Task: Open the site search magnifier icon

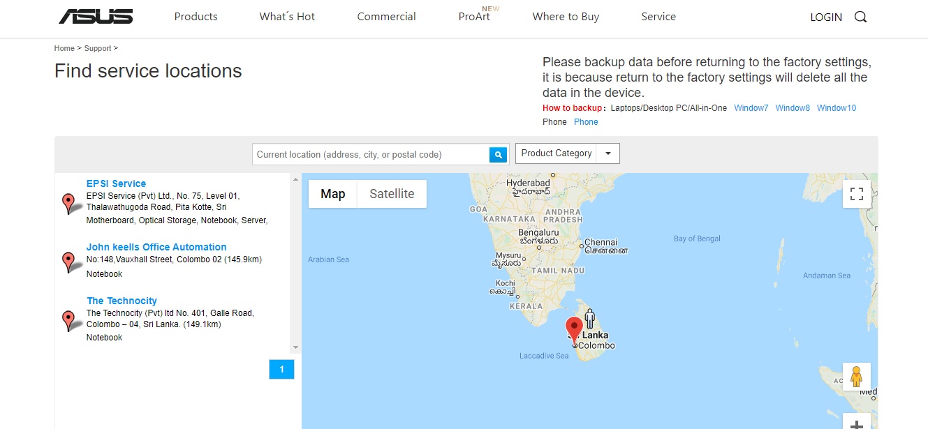Action: tap(860, 17)
